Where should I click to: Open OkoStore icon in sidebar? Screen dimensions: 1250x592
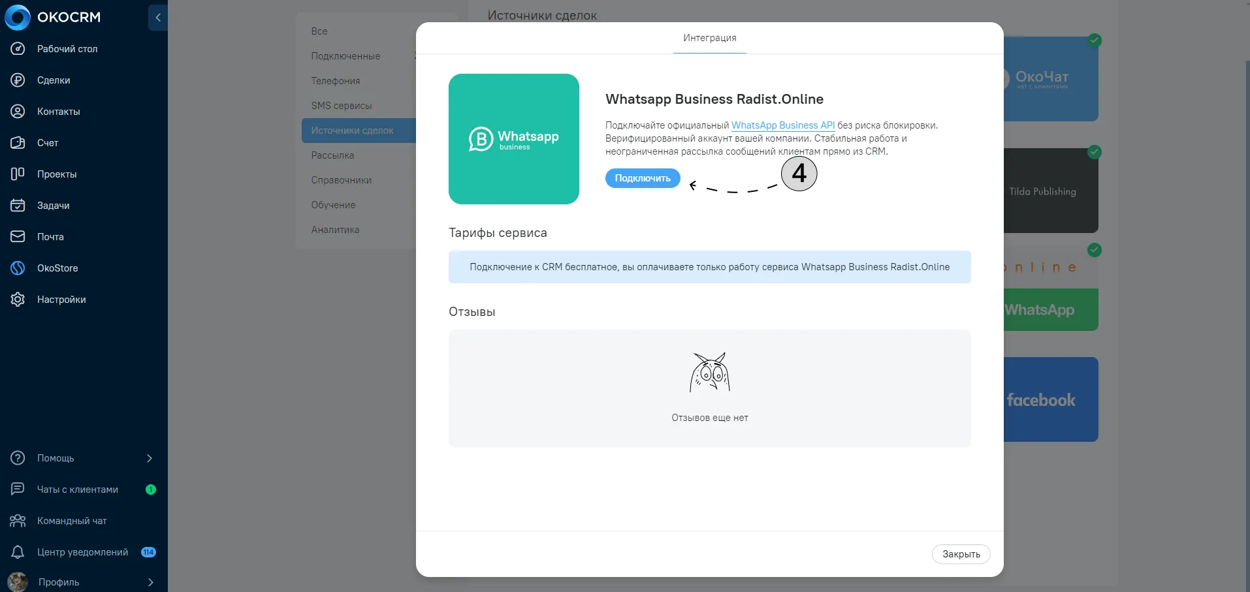[x=18, y=268]
